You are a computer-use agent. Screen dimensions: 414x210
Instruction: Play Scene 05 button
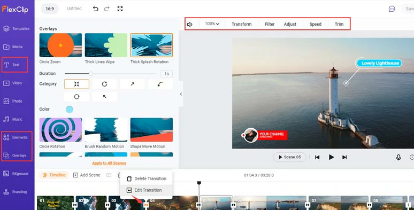point(290,157)
